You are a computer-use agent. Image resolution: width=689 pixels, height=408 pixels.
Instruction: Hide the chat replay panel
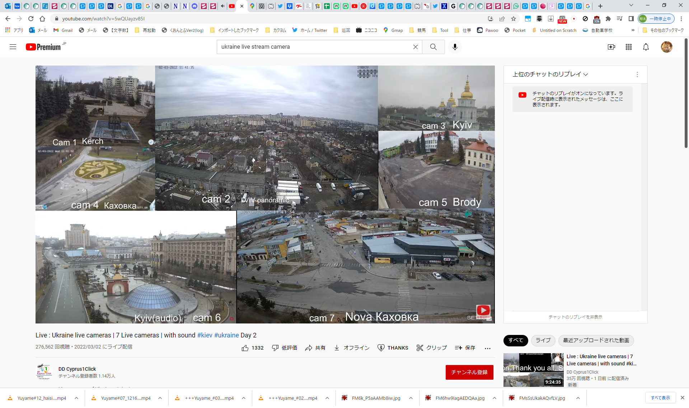[x=575, y=317]
